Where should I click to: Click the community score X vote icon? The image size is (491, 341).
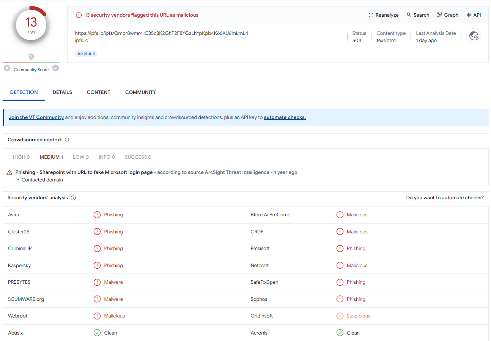coord(7,68)
